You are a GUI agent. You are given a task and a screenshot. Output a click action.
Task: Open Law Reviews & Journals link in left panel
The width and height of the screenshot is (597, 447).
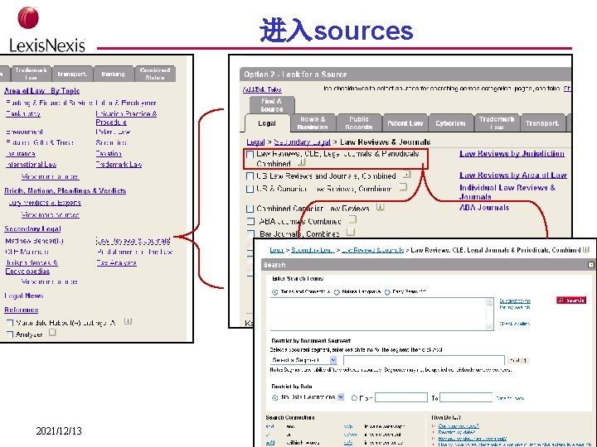(133, 241)
